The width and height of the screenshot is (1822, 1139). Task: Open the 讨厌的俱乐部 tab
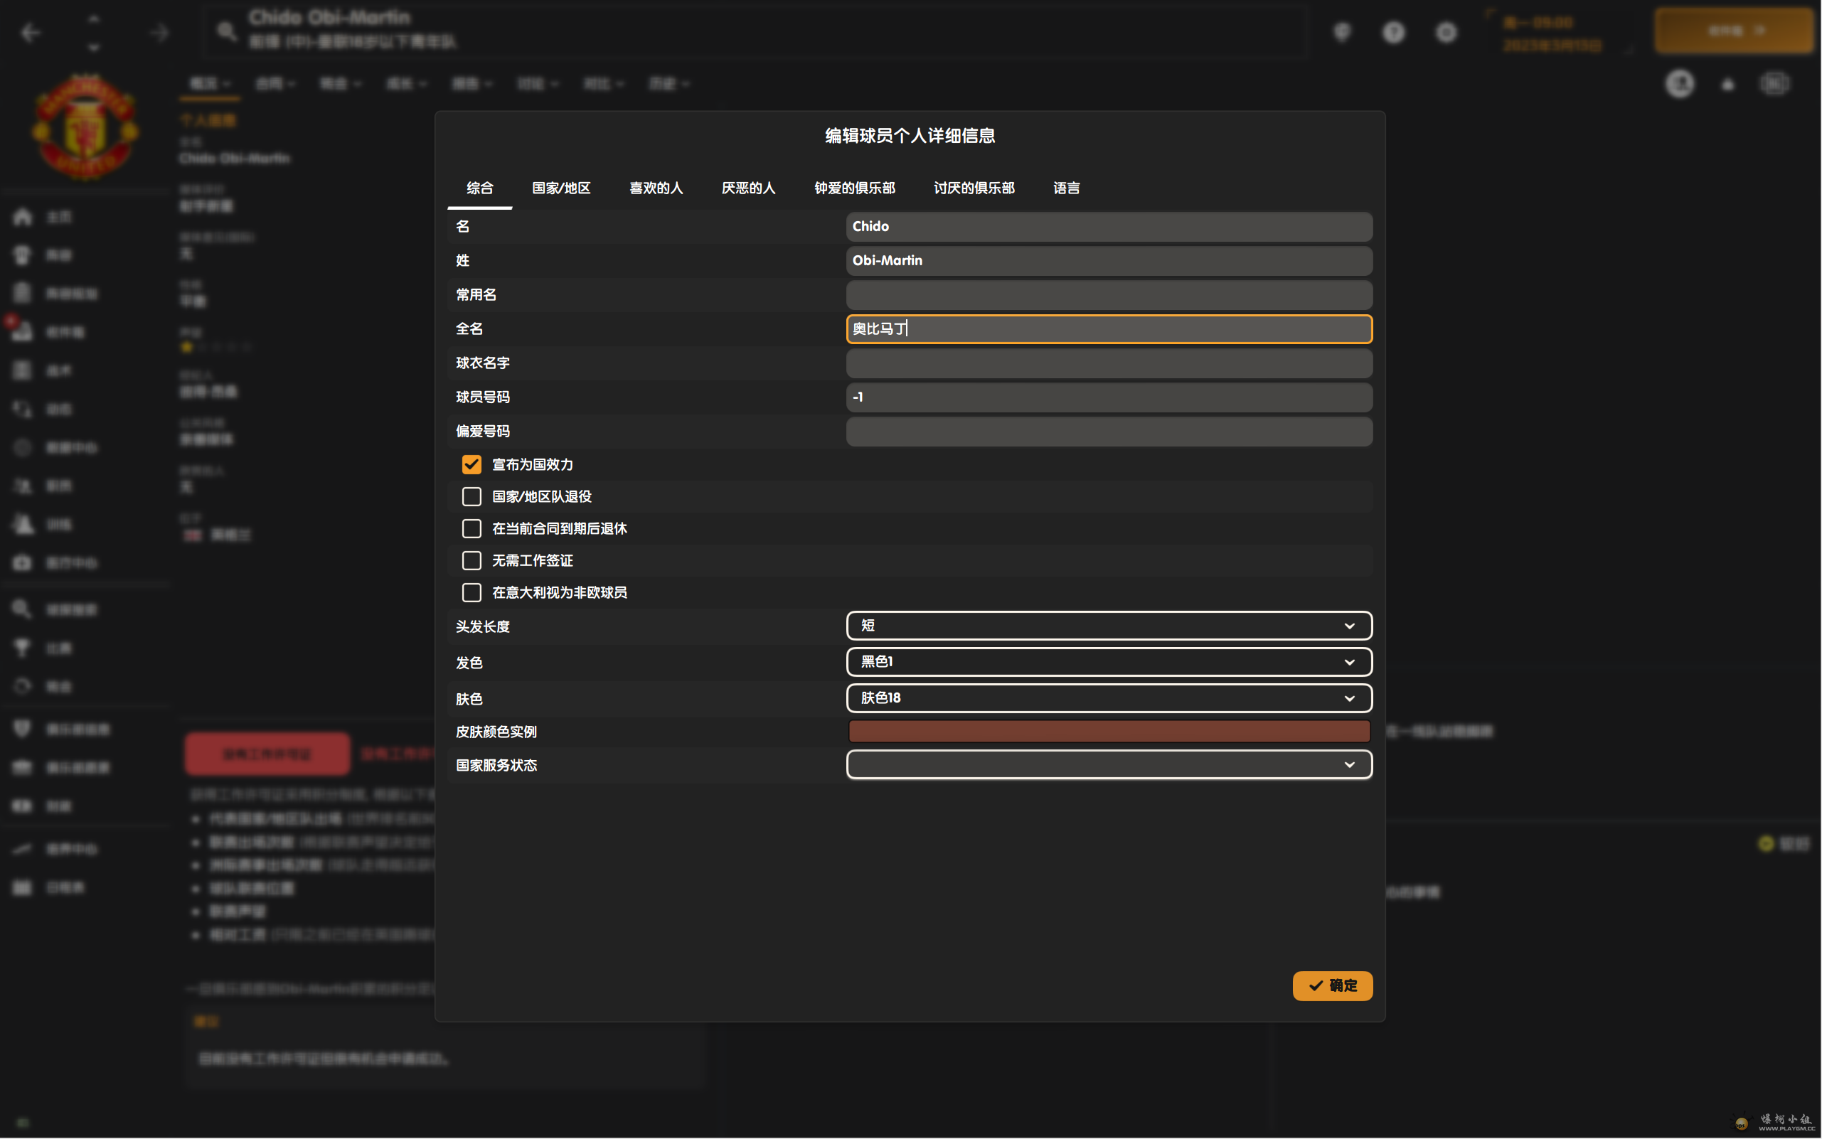coord(974,188)
